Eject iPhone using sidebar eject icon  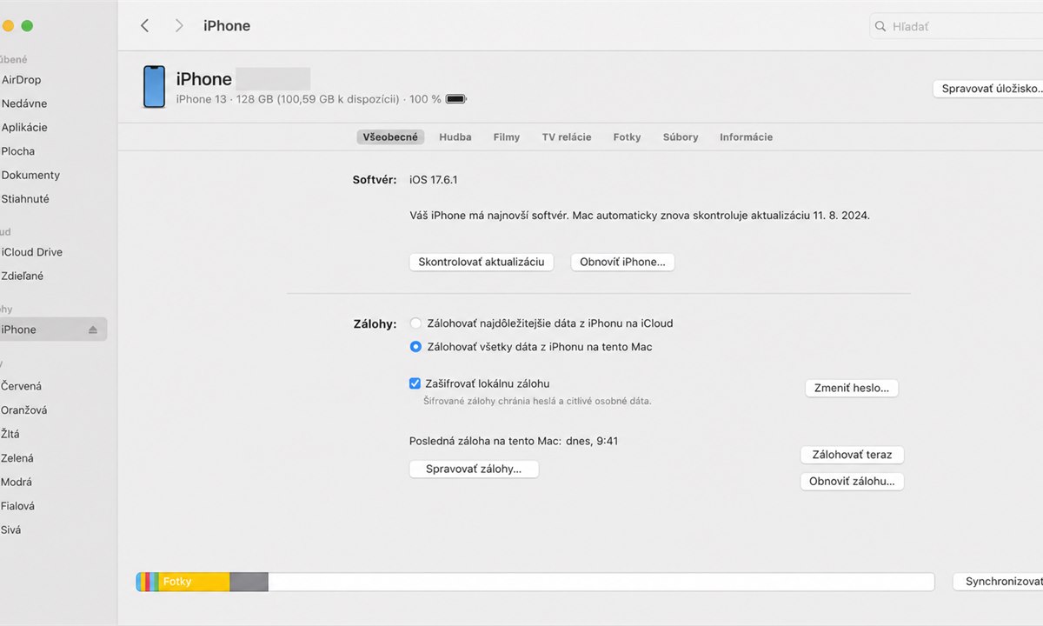pos(93,330)
